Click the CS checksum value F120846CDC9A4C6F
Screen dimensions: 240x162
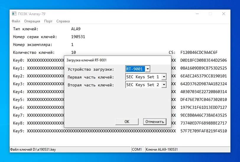[199, 53]
